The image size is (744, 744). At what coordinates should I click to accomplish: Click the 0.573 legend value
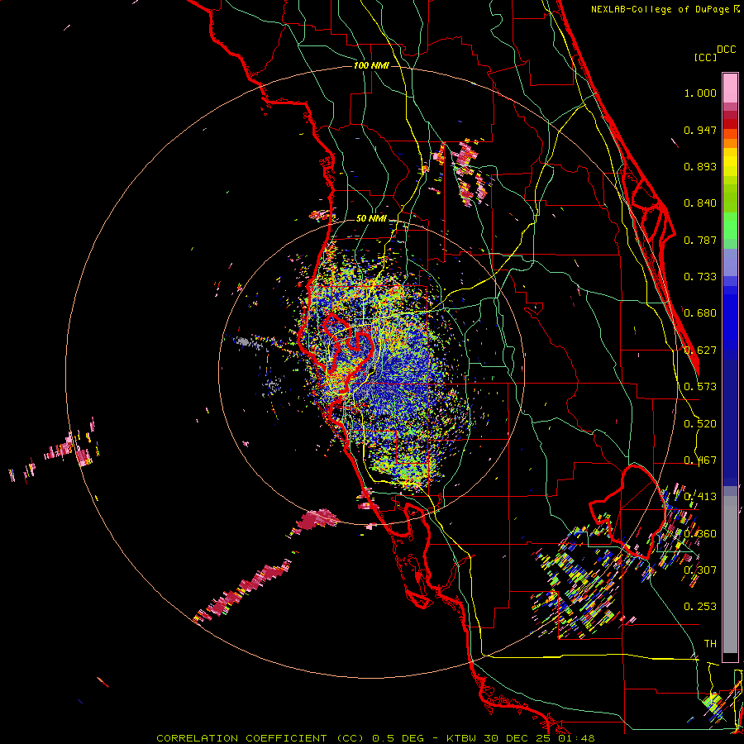pyautogui.click(x=700, y=387)
